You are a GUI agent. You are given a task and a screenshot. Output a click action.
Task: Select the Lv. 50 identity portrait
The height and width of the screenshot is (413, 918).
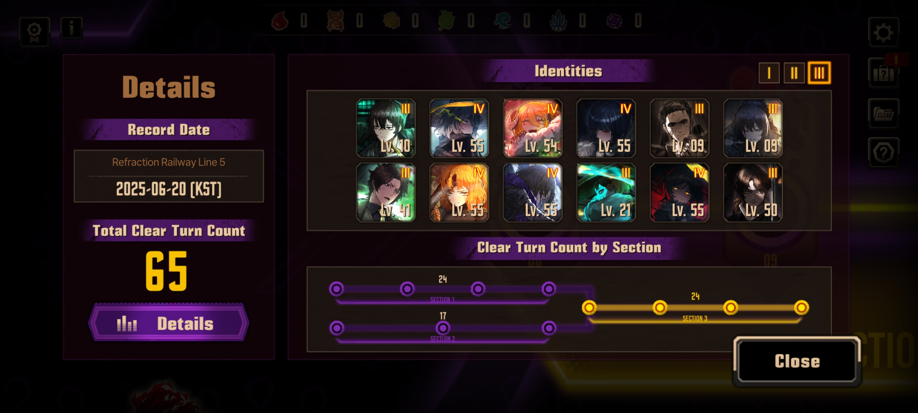point(753,192)
